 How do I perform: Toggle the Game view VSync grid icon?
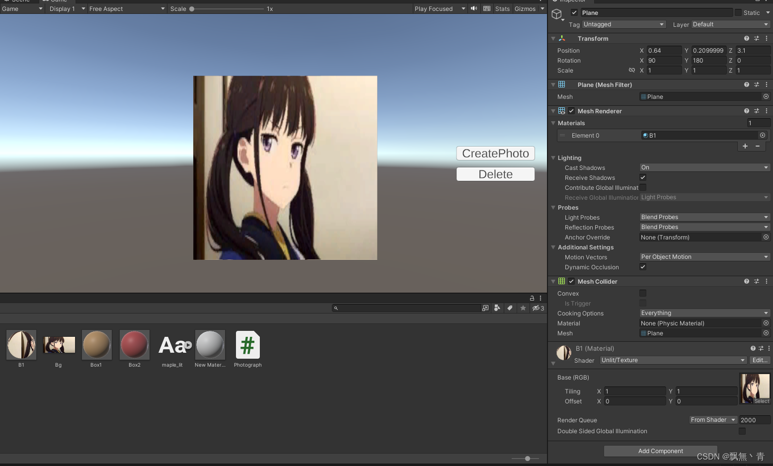pos(487,8)
